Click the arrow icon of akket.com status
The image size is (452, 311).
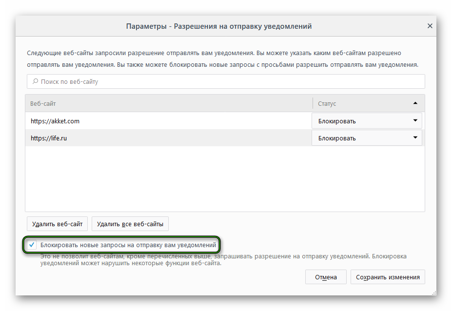coord(415,120)
